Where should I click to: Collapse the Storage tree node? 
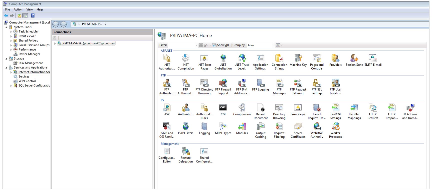pyautogui.click(x=6, y=59)
